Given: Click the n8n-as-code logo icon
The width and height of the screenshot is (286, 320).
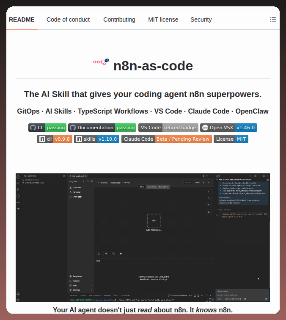Looking at the screenshot, I should (101, 61).
